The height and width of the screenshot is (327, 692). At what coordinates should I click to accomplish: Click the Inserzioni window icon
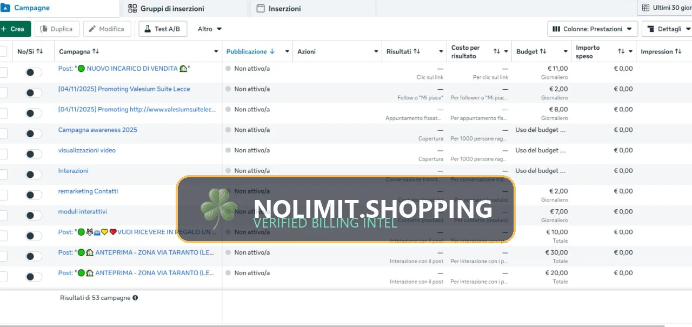pyautogui.click(x=261, y=9)
